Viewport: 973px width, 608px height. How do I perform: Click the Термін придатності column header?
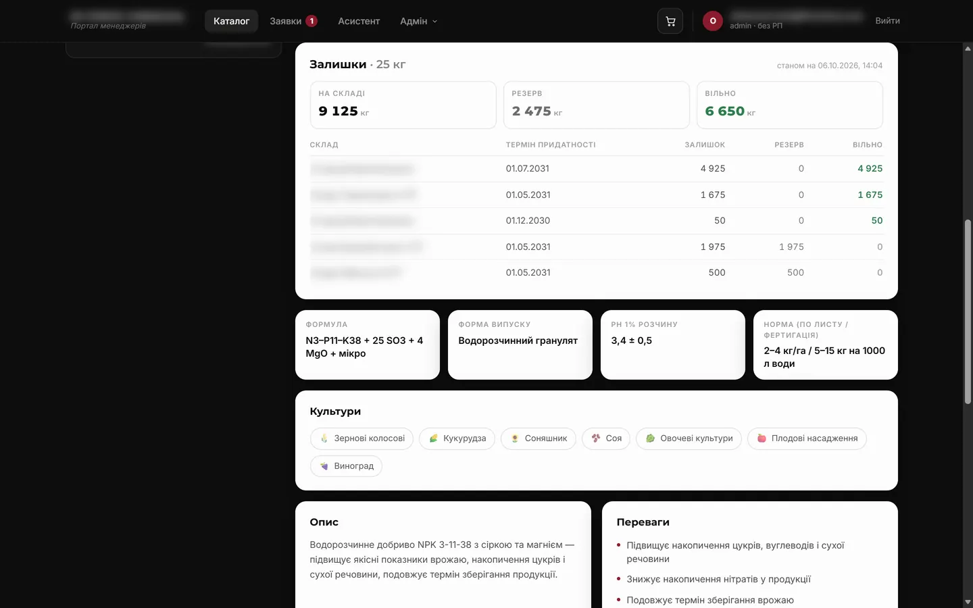tap(551, 145)
